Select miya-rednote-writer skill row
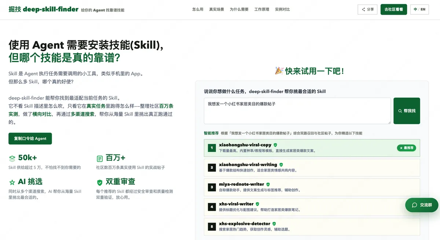Image resolution: width=440 pixels, height=240 pixels. click(312, 187)
